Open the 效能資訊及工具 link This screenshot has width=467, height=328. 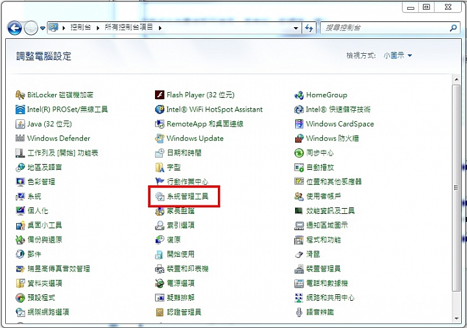[330, 211]
